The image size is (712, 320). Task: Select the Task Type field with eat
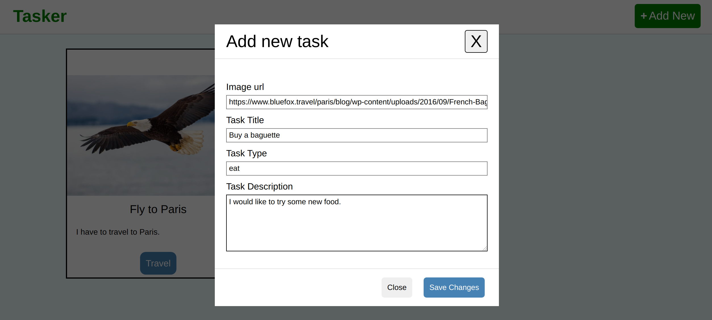click(357, 169)
